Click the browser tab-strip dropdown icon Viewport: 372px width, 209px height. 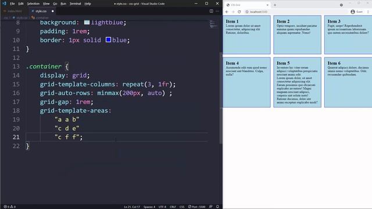(341, 5)
